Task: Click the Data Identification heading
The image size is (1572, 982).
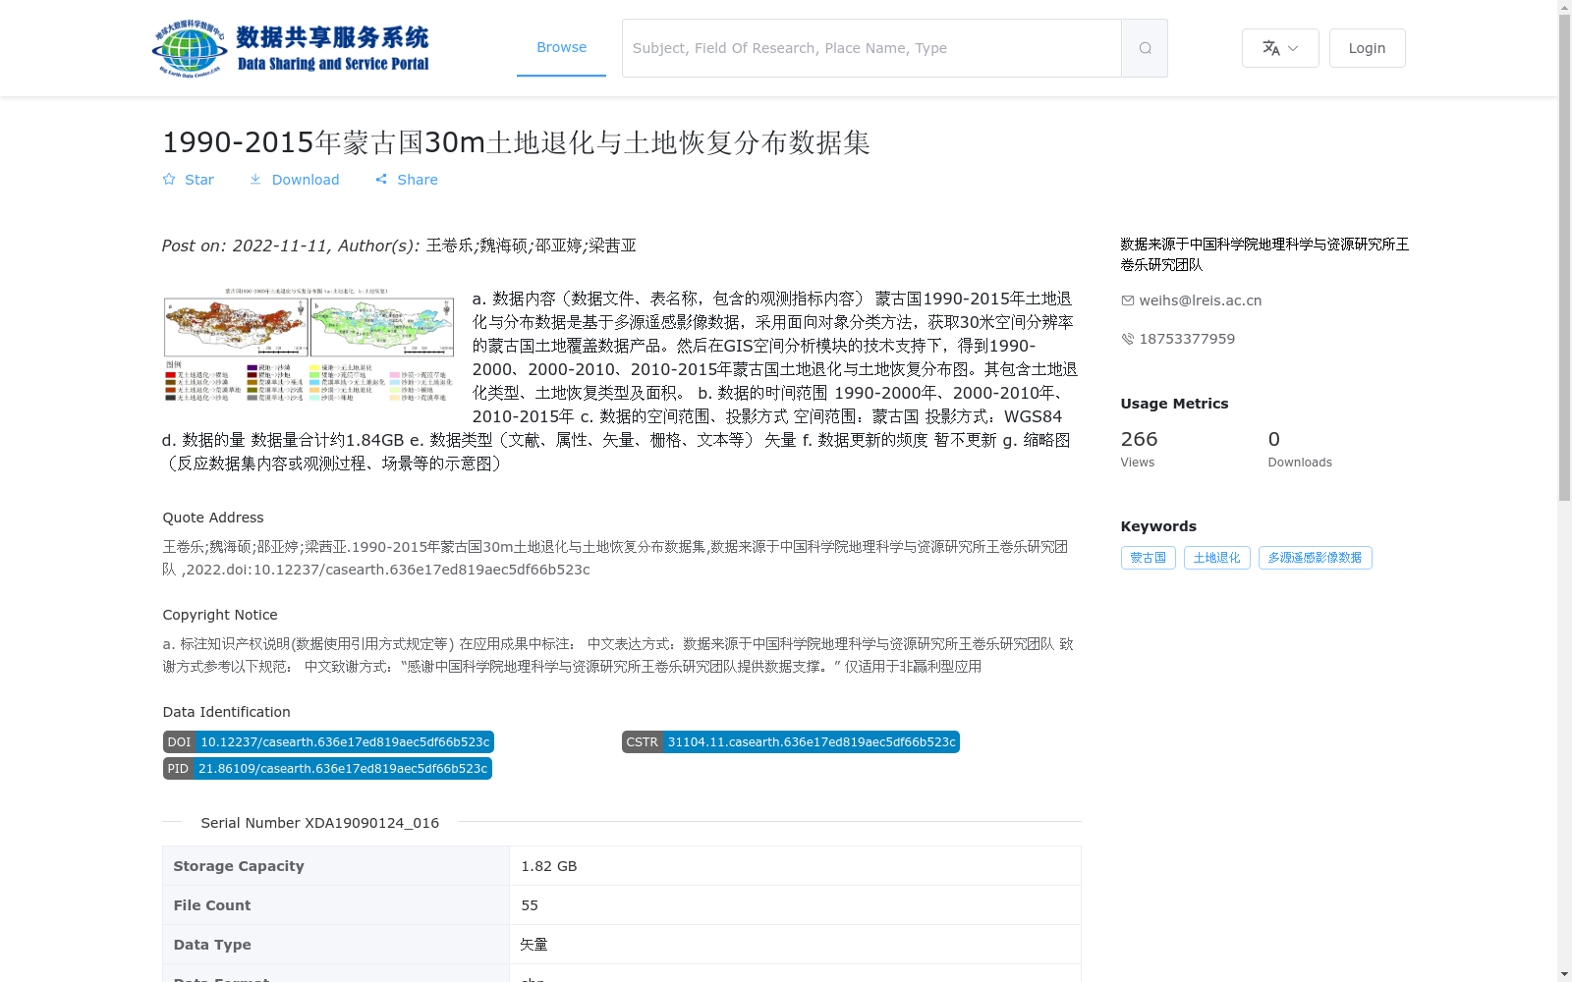Action: pos(226,712)
